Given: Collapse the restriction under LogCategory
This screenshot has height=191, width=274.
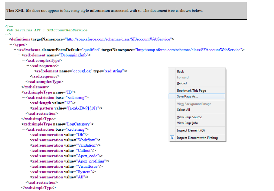Looking at the screenshot, I should tap(23, 129).
